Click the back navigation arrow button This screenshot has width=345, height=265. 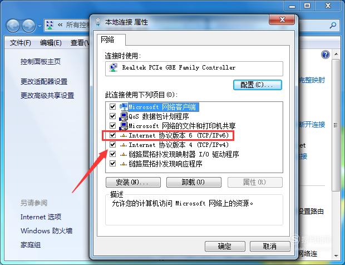13,26
